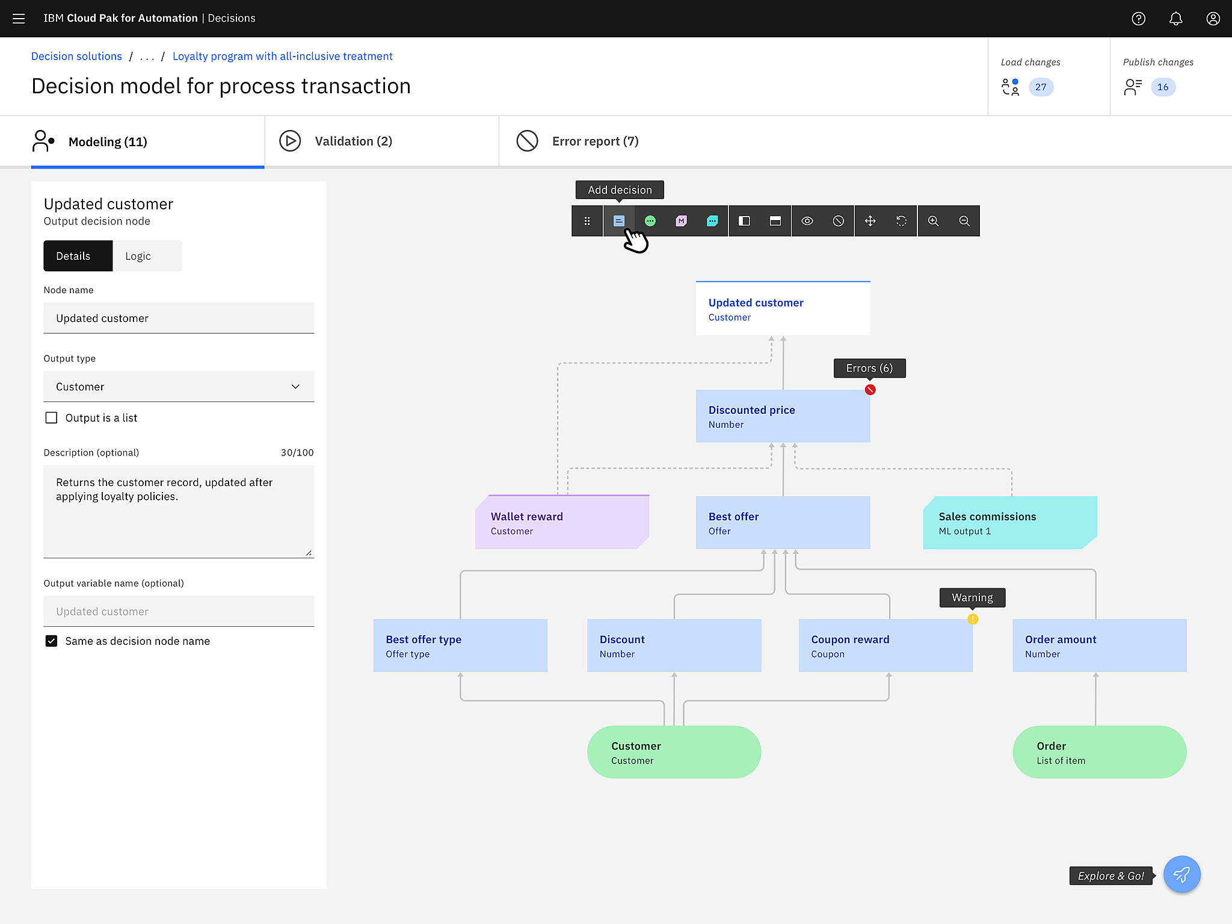Click the red error badge on Discounted price
Viewport: 1232px width, 924px height.
point(870,390)
